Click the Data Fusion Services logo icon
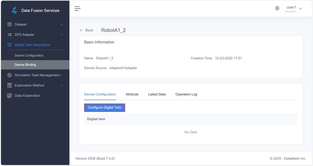This screenshot has height=166, width=313. click(x=14, y=10)
